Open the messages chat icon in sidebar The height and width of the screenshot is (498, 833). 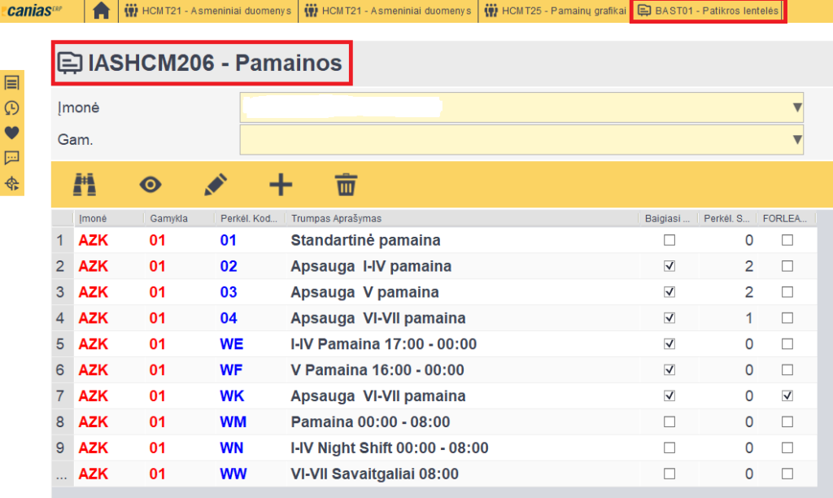pos(12,158)
